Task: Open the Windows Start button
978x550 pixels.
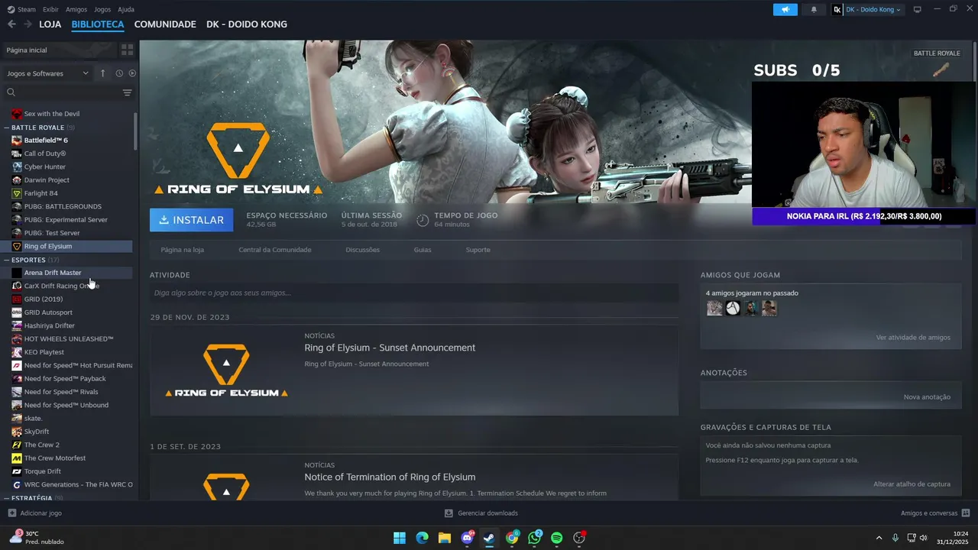Action: pos(400,538)
